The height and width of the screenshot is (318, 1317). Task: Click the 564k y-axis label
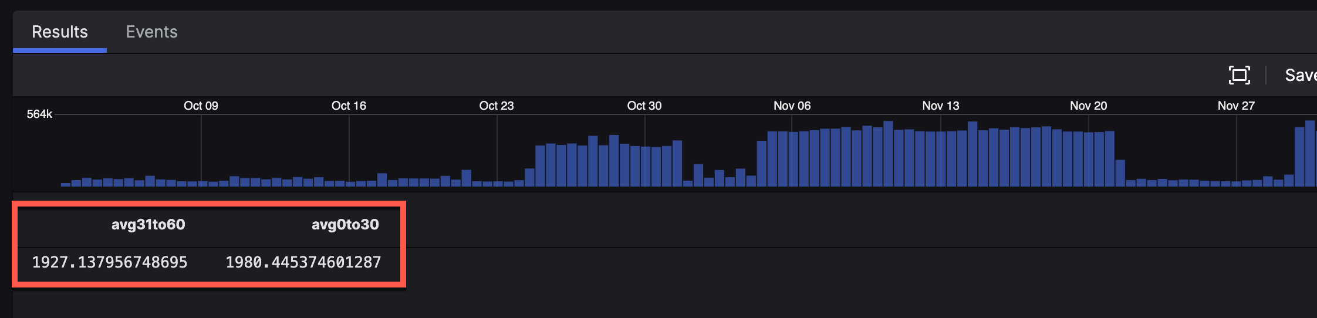click(x=39, y=114)
